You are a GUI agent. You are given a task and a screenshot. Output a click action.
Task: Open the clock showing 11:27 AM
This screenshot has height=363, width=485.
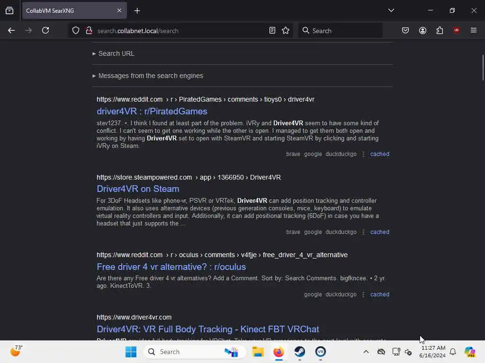coord(433,352)
